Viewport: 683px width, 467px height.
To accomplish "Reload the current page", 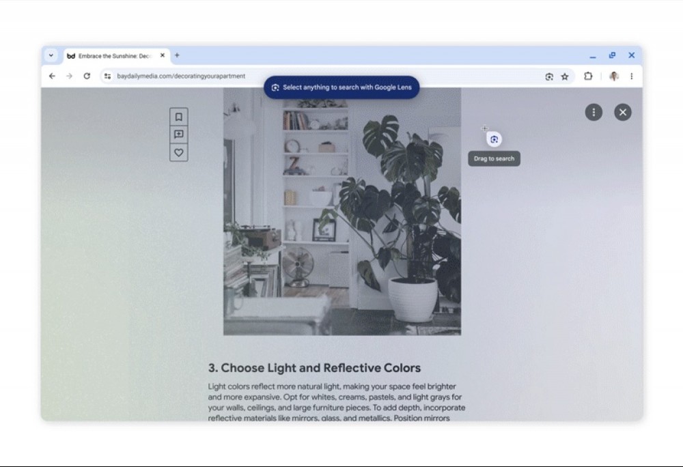I will [x=87, y=76].
